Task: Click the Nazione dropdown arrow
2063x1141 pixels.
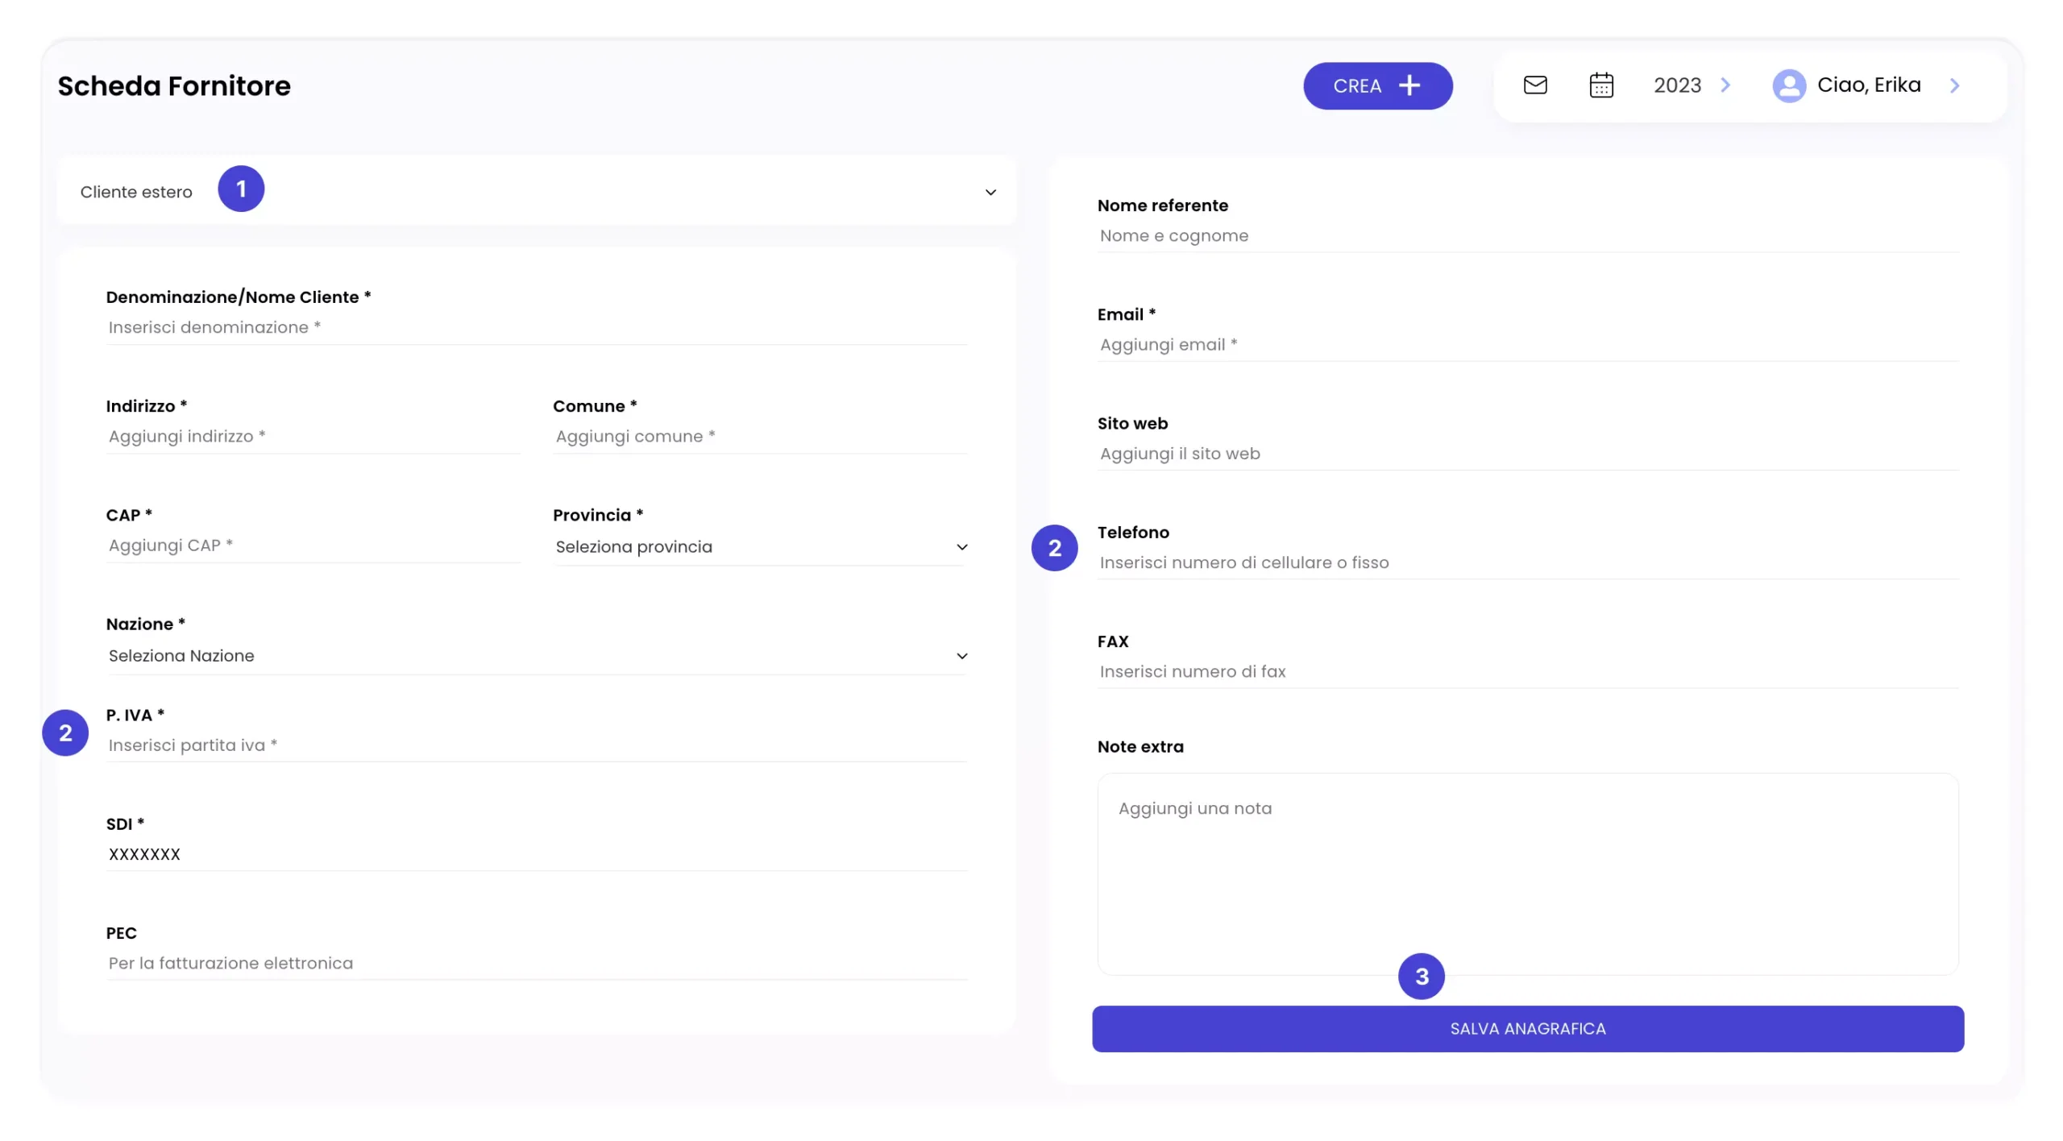Action: coord(961,656)
